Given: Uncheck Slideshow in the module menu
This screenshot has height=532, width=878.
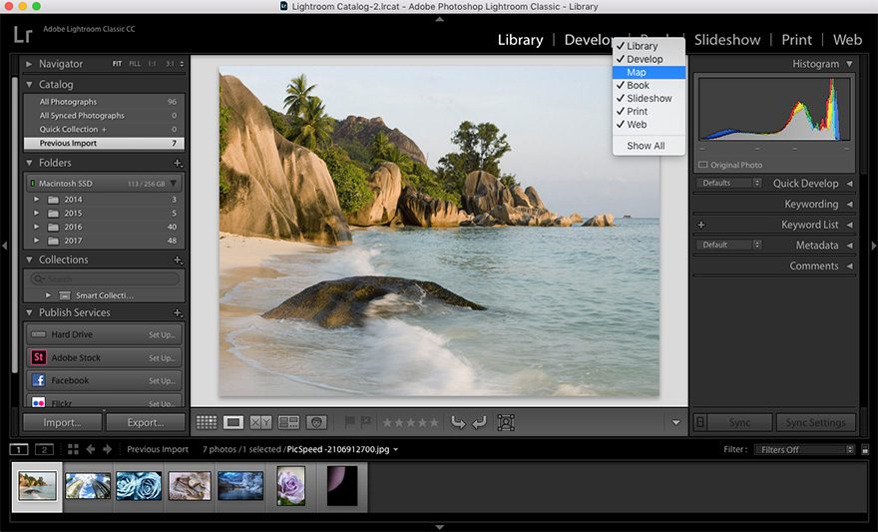Looking at the screenshot, I should pyautogui.click(x=649, y=98).
